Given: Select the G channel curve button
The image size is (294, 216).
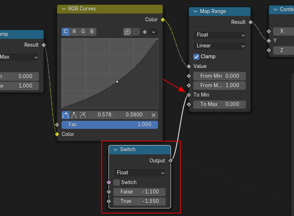Looking at the screenshot, I should [x=83, y=31].
